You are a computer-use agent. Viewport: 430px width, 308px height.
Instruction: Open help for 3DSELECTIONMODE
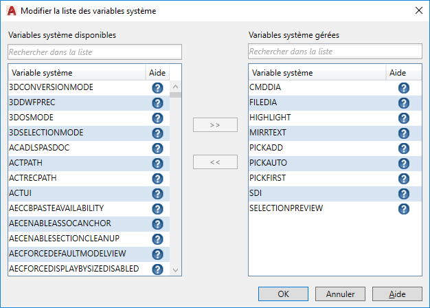[157, 133]
